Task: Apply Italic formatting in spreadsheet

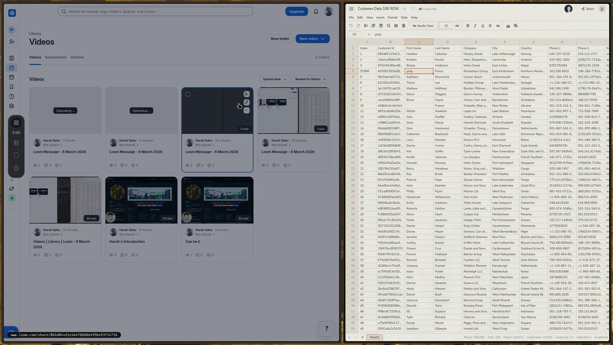Action: point(475,26)
